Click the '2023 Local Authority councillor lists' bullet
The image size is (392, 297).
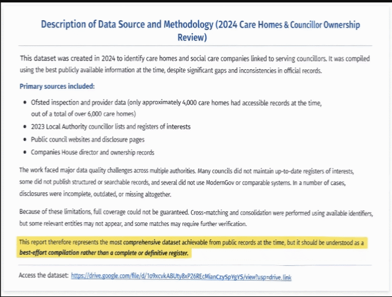pyautogui.click(x=111, y=127)
